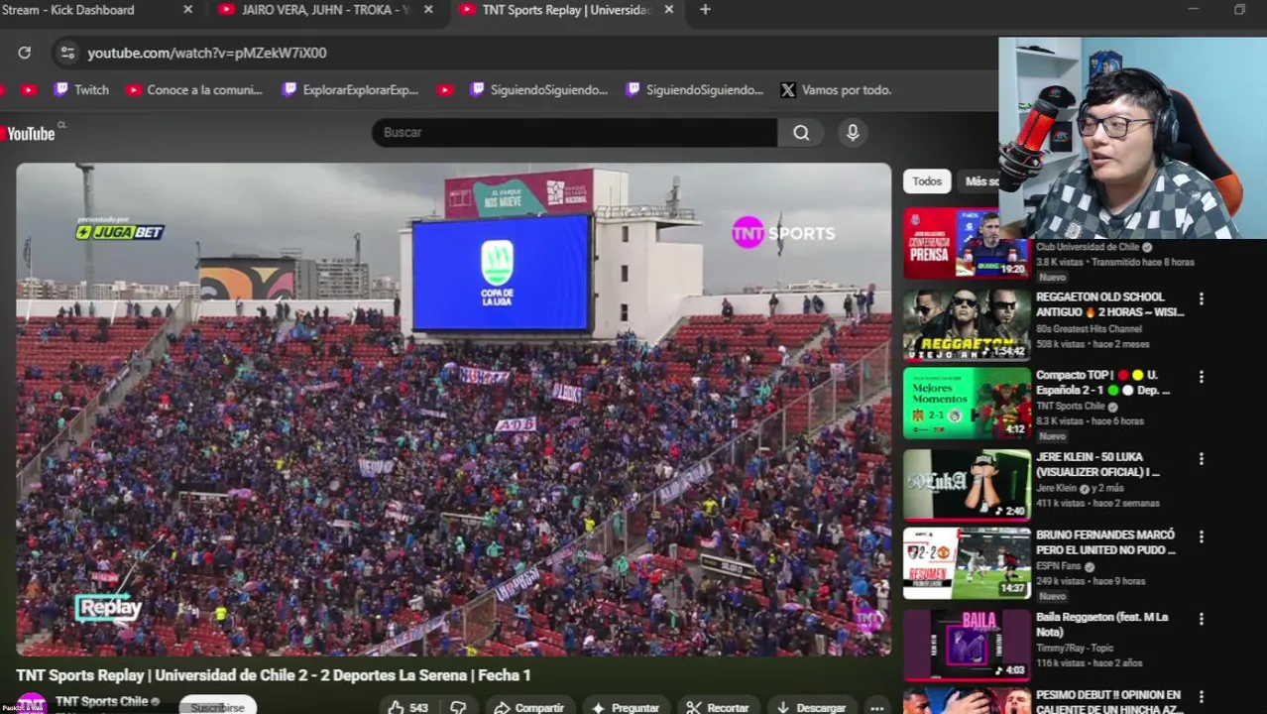Click the title PESIMO DEBUT !! OPINION EN CALIENTE

(1108, 702)
